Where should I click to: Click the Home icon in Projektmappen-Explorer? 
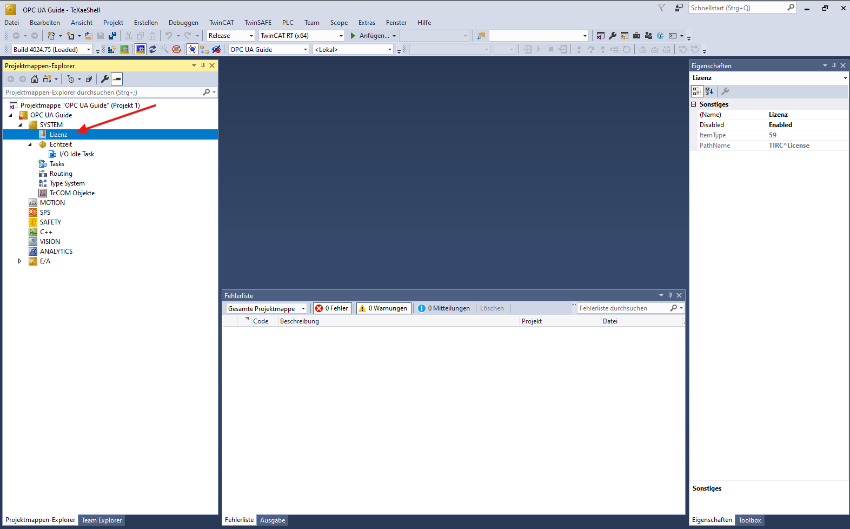[35, 79]
